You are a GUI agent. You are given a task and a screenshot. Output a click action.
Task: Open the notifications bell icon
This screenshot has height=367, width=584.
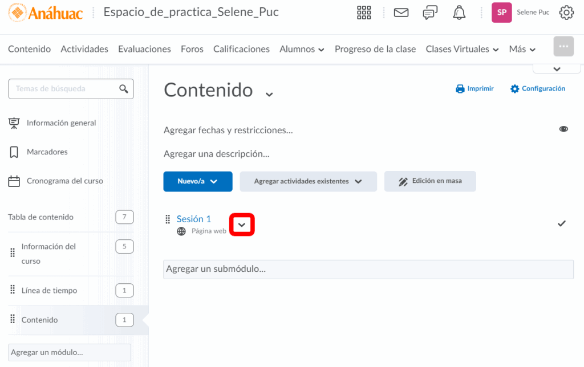459,13
